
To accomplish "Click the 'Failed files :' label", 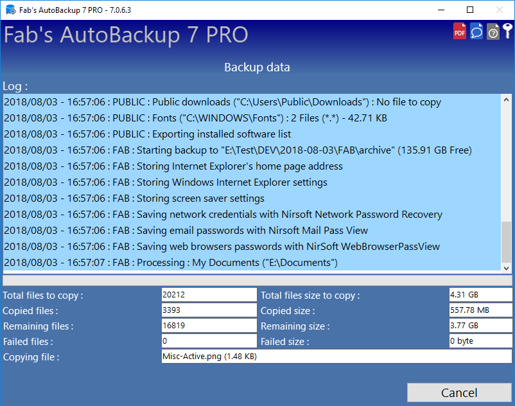I will (28, 342).
